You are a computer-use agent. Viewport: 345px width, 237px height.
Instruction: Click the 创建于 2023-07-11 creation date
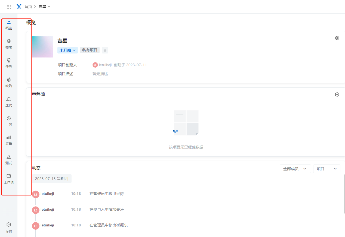click(130, 65)
